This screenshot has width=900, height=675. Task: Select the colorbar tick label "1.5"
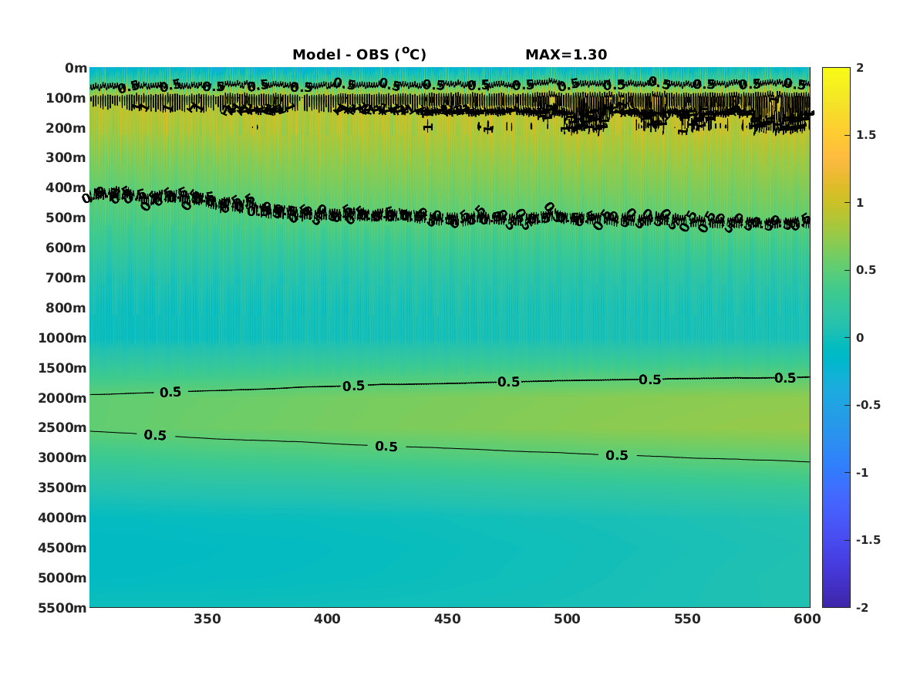pyautogui.click(x=866, y=136)
